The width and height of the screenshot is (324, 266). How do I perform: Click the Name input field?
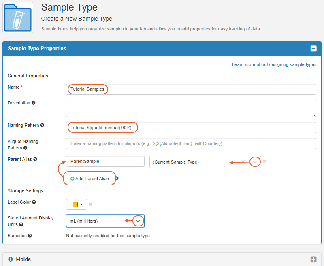pyautogui.click(x=191, y=89)
